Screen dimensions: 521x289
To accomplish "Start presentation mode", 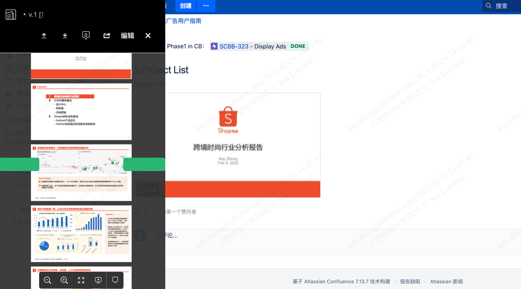I will point(98,280).
